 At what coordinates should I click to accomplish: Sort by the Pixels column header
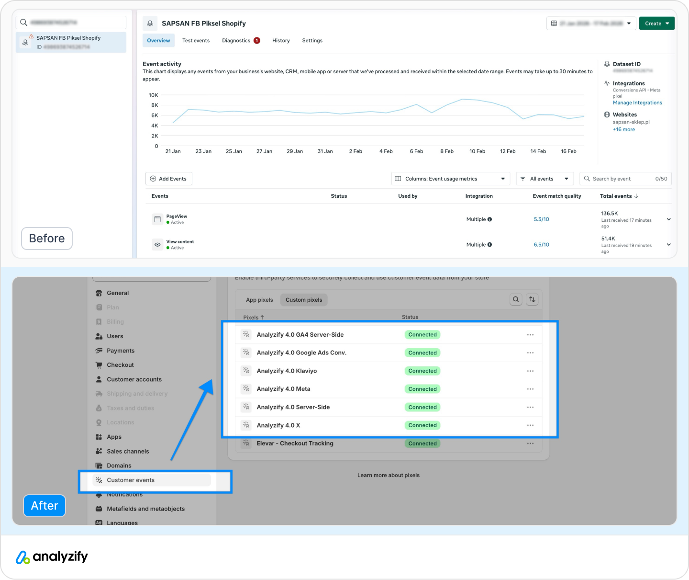254,318
